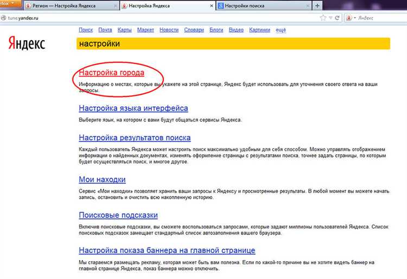Click the Яндекс browser search field
Viewport: 407px width, 279px height.
coord(381,18)
